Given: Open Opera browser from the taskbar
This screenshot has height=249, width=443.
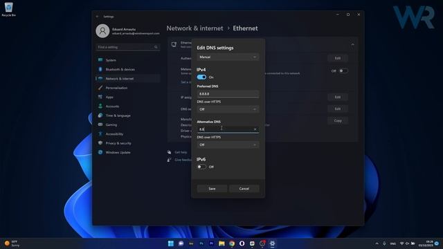Looking at the screenshot, I should (x=242, y=243).
